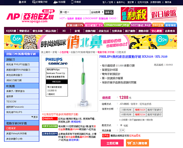The image size is (183, 148).
Task: Open sidebar item 美容美體の小物
Action: (x=22, y=139)
